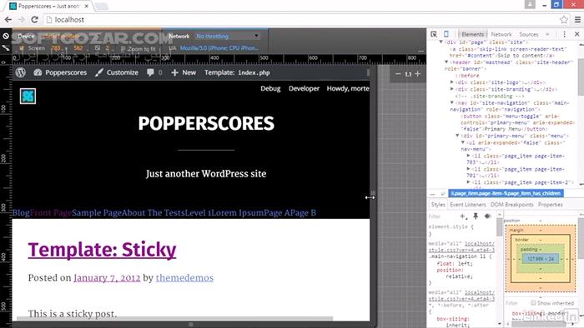Click the screen height value 562
The width and height of the screenshot is (584, 328).
click(x=78, y=48)
